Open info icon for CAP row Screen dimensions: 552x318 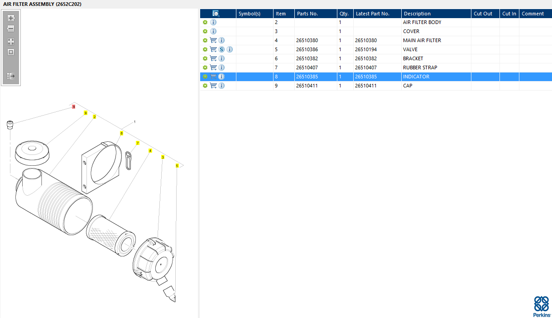coord(221,86)
